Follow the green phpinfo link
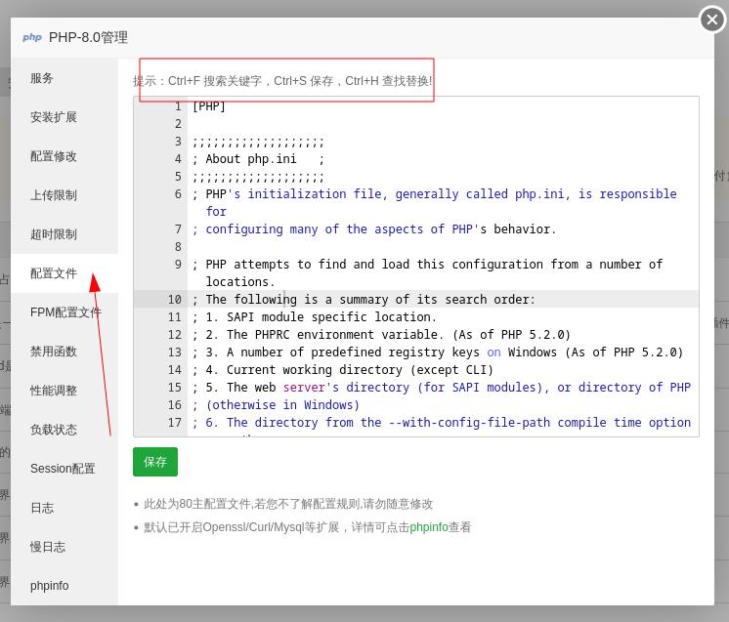The height and width of the screenshot is (622, 729). tap(428, 527)
